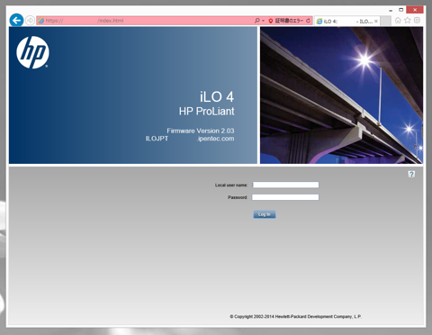
Task: Close the iLO 4 browser tab
Action: (x=376, y=22)
